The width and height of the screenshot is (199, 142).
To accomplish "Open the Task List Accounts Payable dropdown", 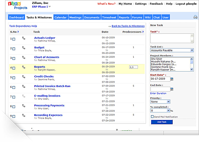I will tap(172, 50).
